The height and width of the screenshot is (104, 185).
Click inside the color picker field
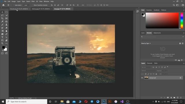coord(162,21)
